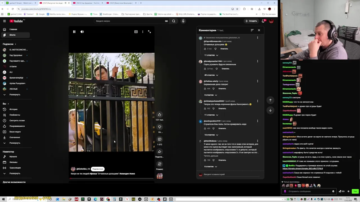Open the YouTube guide hamburger menu

(4, 21)
